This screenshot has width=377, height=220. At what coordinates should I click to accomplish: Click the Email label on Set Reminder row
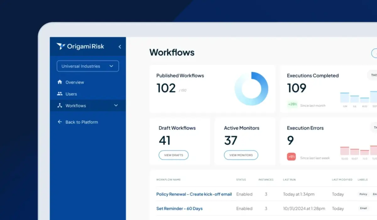(363, 208)
